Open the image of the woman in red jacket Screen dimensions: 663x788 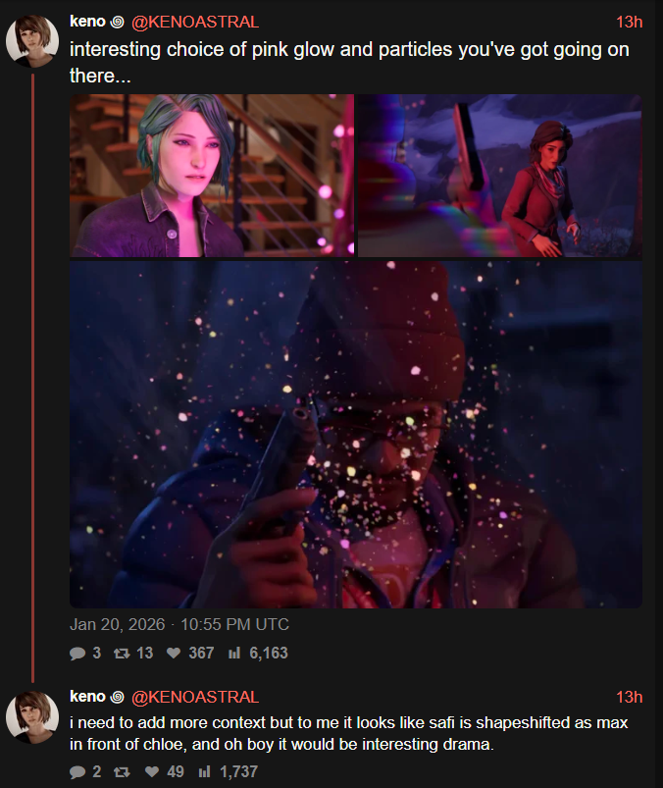[500, 176]
